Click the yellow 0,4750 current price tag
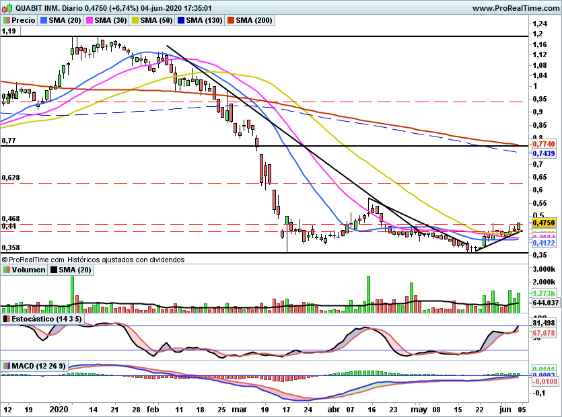This screenshot has width=562, height=417. click(x=544, y=223)
